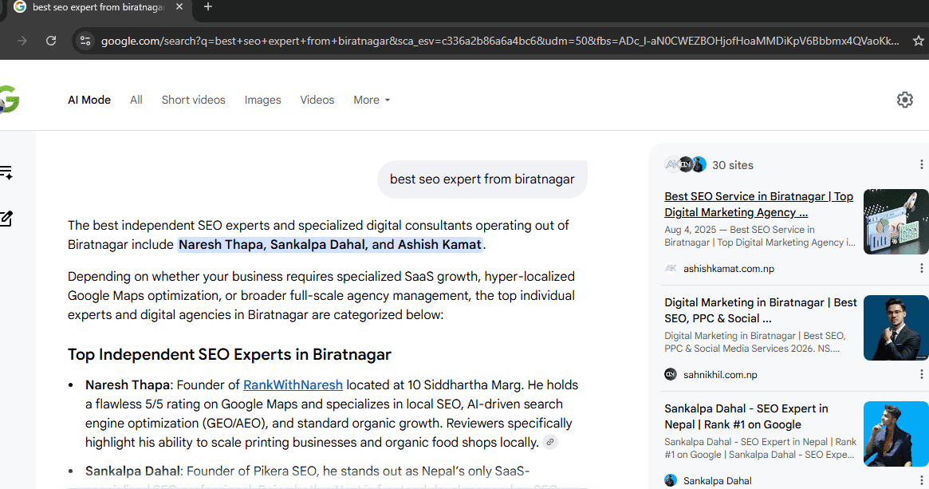929x489 pixels.
Task: Click the URL address bar
Action: click(x=499, y=41)
